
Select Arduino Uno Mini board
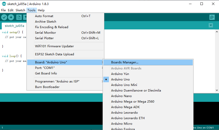[x=148, y=85]
